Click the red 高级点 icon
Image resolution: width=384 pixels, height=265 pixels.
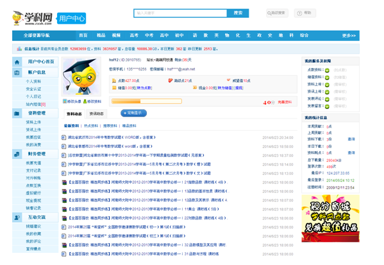[x=171, y=81]
